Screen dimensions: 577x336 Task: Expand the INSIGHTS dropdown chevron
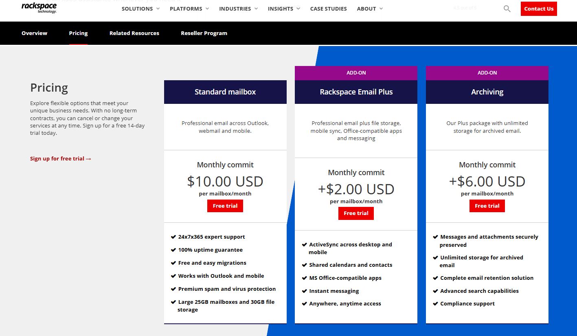[x=298, y=9]
